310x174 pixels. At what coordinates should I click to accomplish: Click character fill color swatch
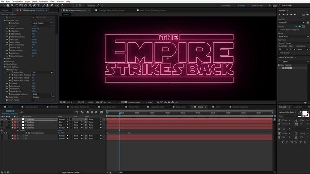305,113
